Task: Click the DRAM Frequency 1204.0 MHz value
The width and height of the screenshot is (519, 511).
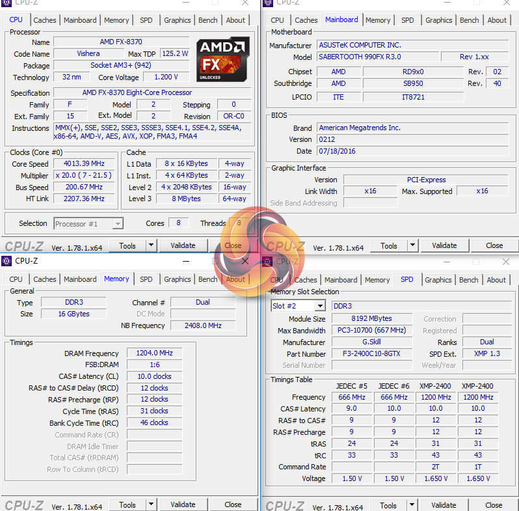Action: pyautogui.click(x=155, y=353)
